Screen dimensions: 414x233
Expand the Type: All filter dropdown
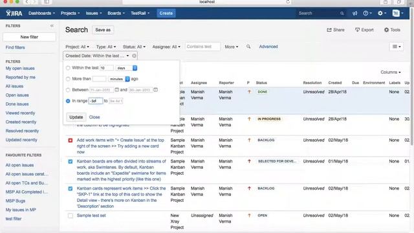pos(106,47)
